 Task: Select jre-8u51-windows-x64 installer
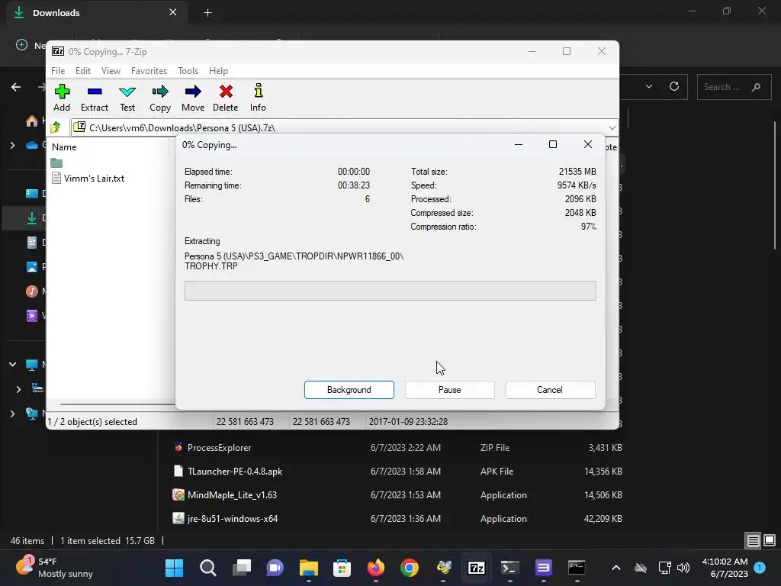click(397, 518)
